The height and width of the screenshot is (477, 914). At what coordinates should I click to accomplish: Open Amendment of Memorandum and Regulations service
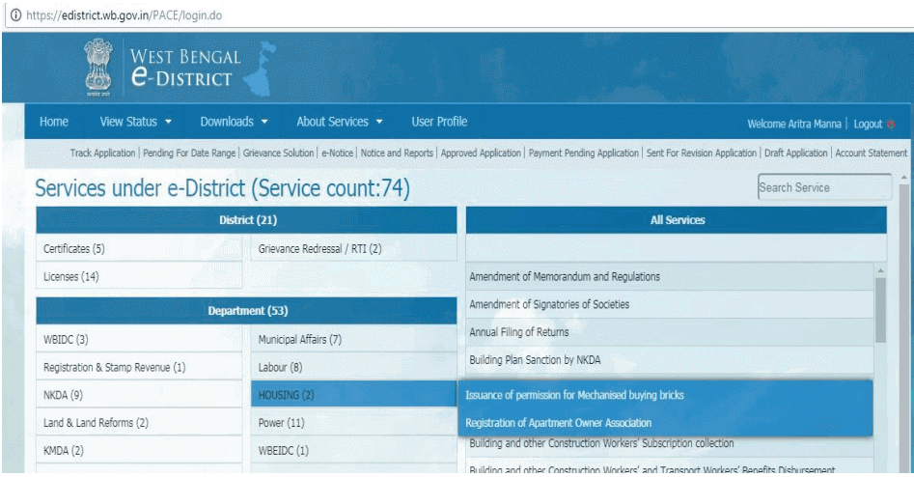coord(670,276)
